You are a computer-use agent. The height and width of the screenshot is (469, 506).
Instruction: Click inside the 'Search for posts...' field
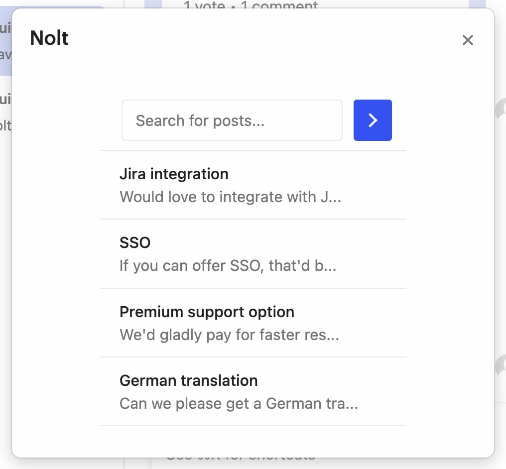click(232, 120)
